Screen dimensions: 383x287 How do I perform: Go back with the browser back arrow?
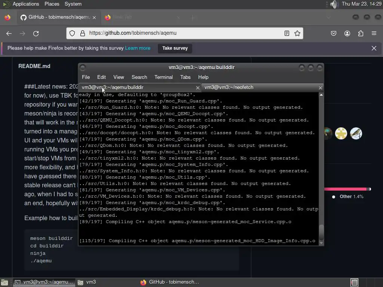click(x=9, y=33)
